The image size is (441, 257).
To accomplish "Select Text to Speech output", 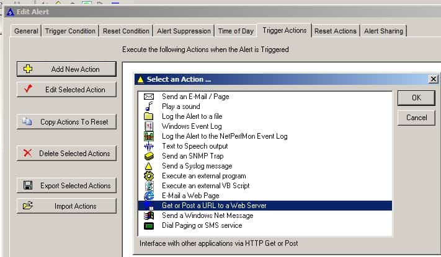I will tap(265, 146).
